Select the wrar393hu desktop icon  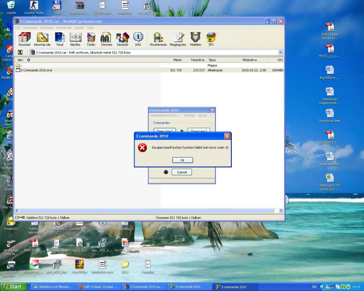[79, 267]
